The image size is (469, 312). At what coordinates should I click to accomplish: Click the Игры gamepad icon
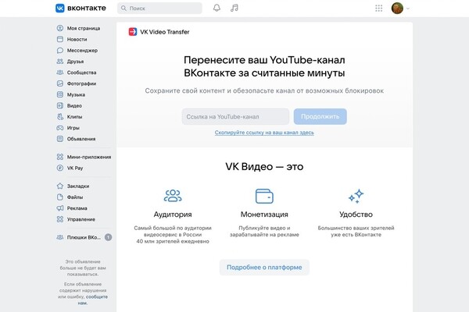coord(60,127)
